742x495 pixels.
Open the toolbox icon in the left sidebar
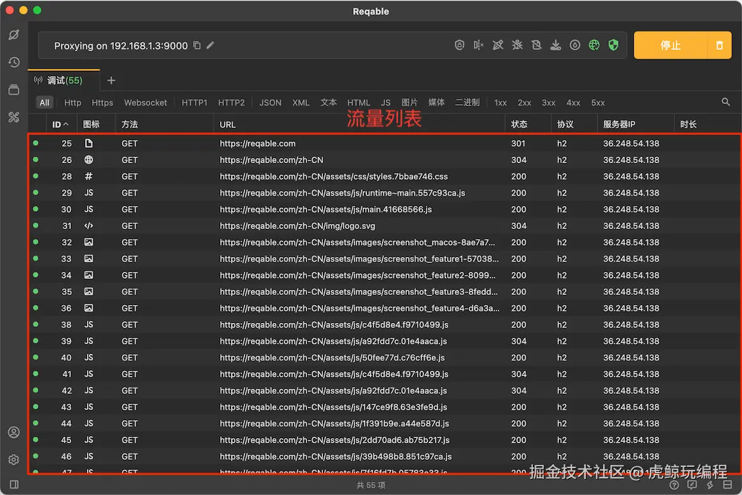[x=13, y=117]
